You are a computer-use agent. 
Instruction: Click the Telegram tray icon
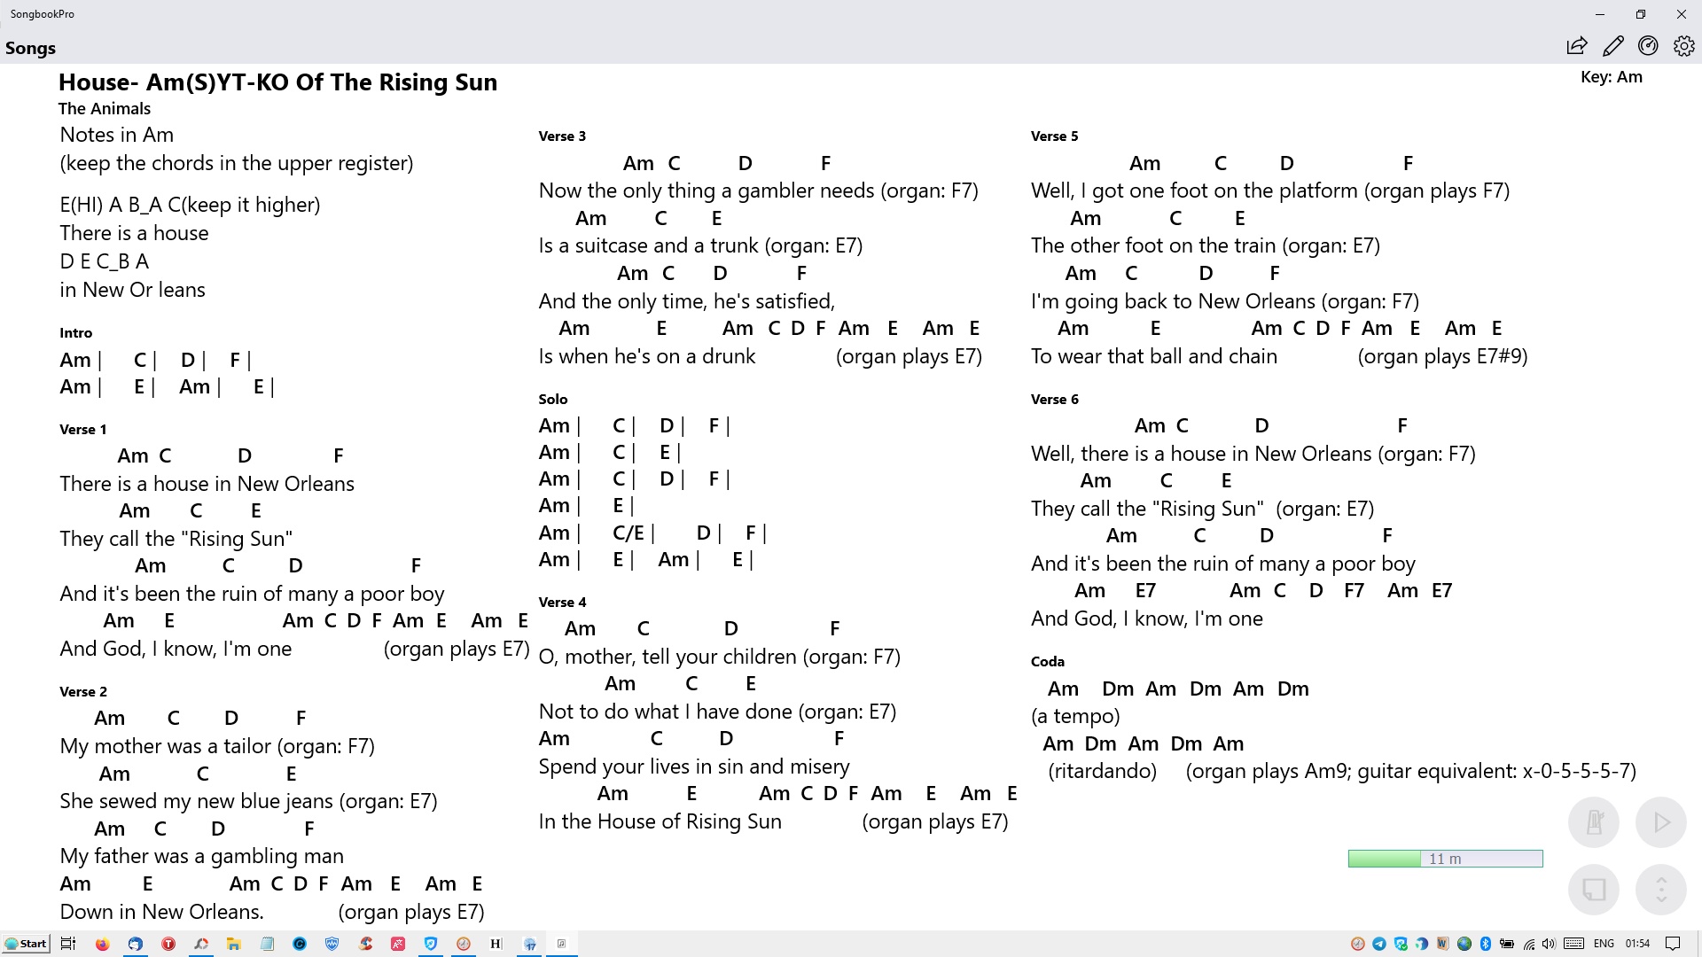coord(1379,944)
